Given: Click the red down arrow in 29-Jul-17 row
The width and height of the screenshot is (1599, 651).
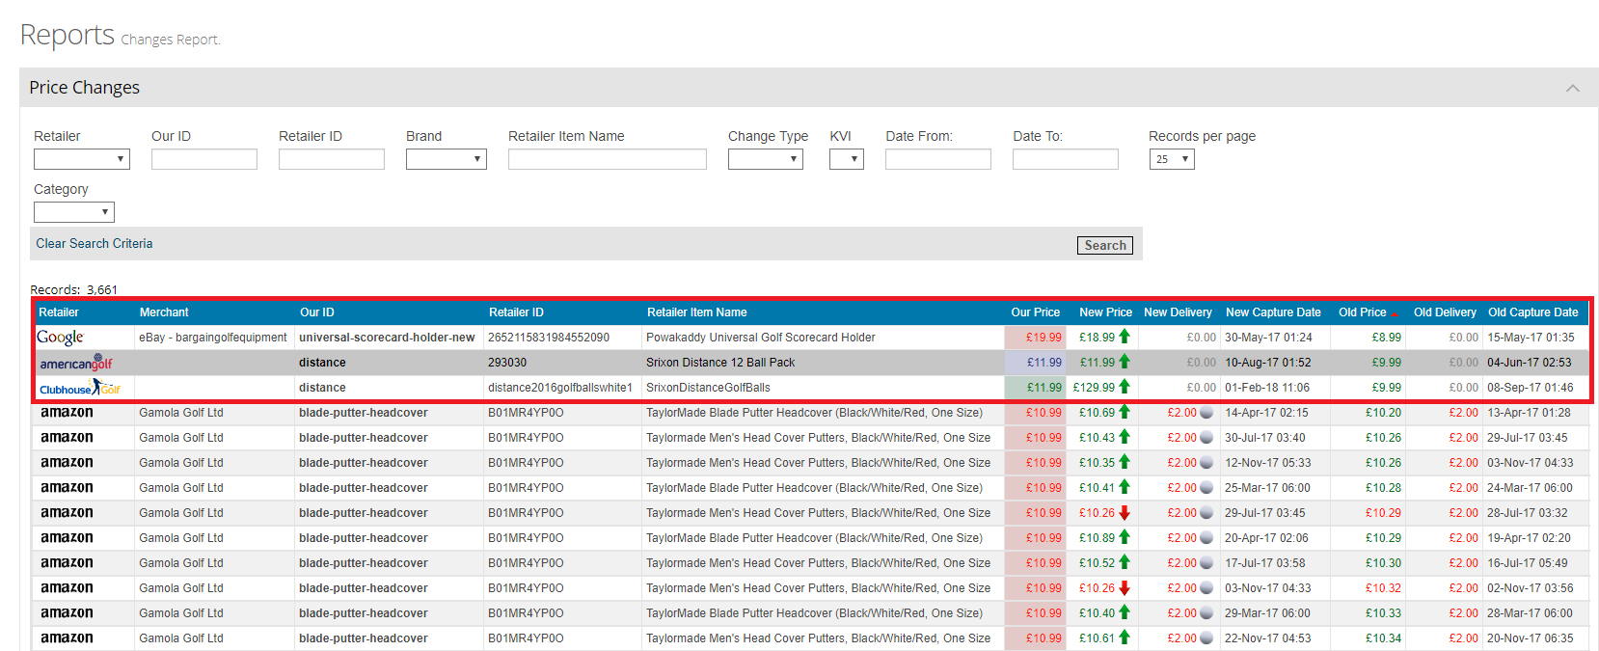Looking at the screenshot, I should pos(1124,512).
